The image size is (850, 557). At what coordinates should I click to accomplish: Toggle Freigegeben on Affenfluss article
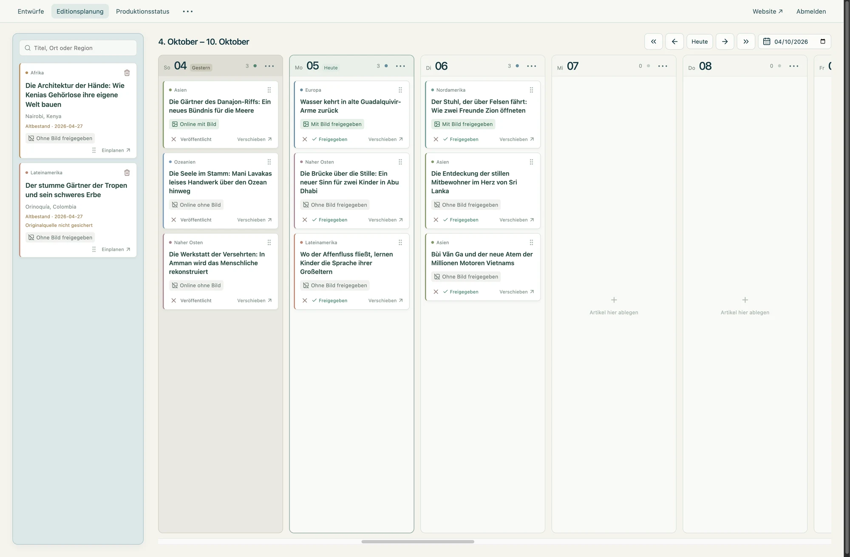[329, 300]
